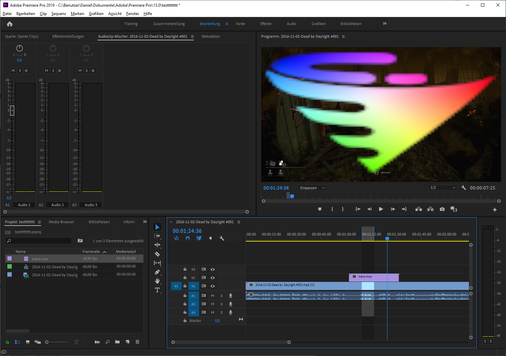The height and width of the screenshot is (356, 506).
Task: Hide video track V2 with eye toggle
Action: click(212, 278)
